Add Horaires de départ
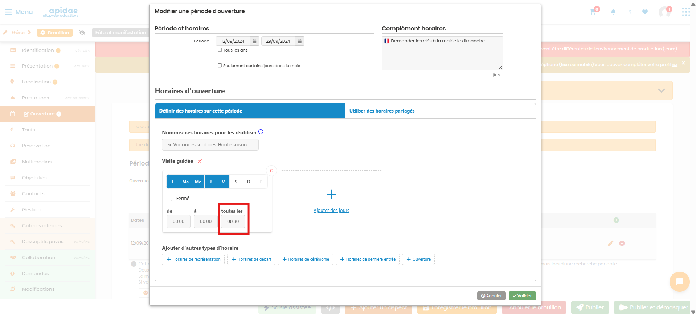The width and height of the screenshot is (696, 314). click(251, 259)
